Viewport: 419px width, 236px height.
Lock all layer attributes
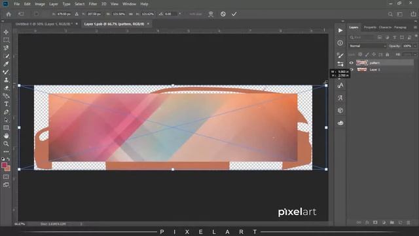pyautogui.click(x=387, y=54)
